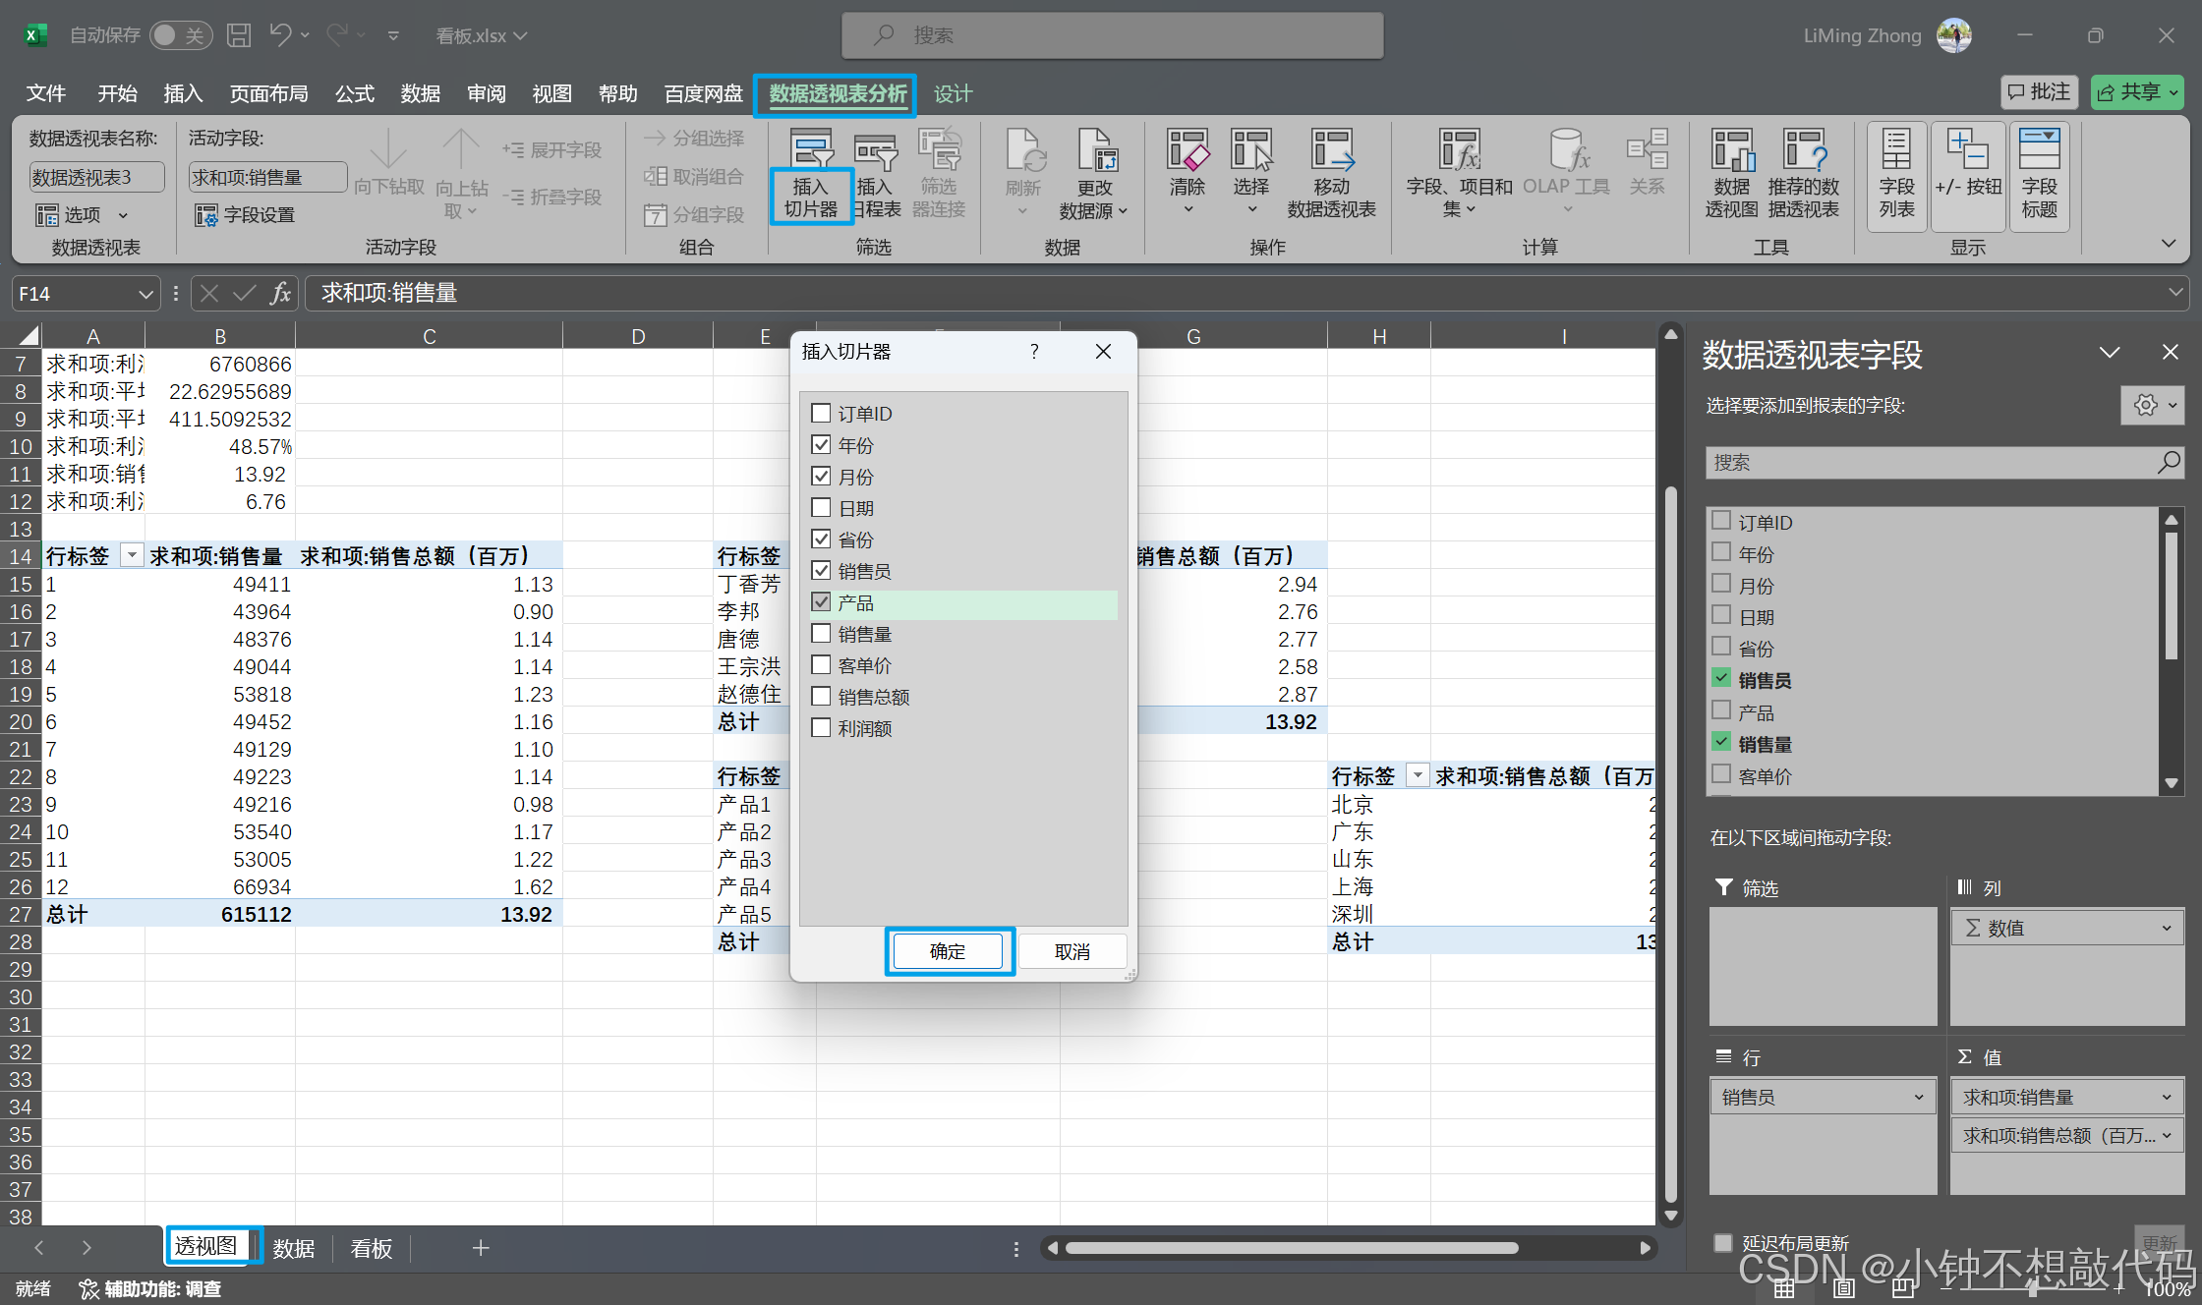This screenshot has width=2202, height=1305.
Task: Open the row label filter dropdown in A14
Action: 131,555
